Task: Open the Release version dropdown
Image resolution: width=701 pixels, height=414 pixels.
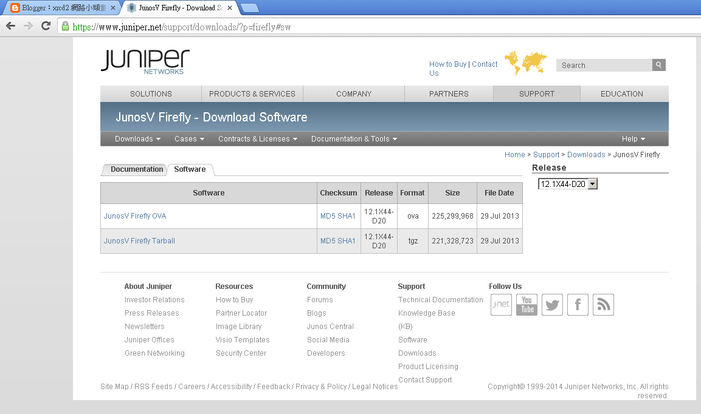Action: (x=568, y=184)
